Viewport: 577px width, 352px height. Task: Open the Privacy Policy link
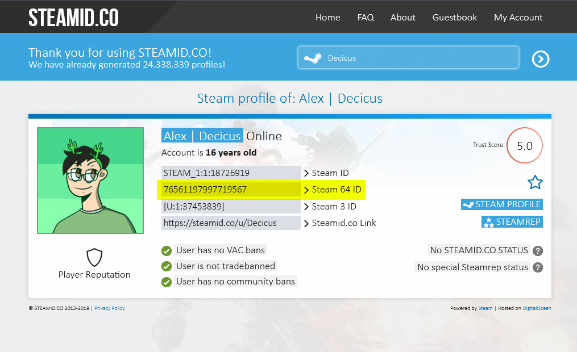(109, 308)
